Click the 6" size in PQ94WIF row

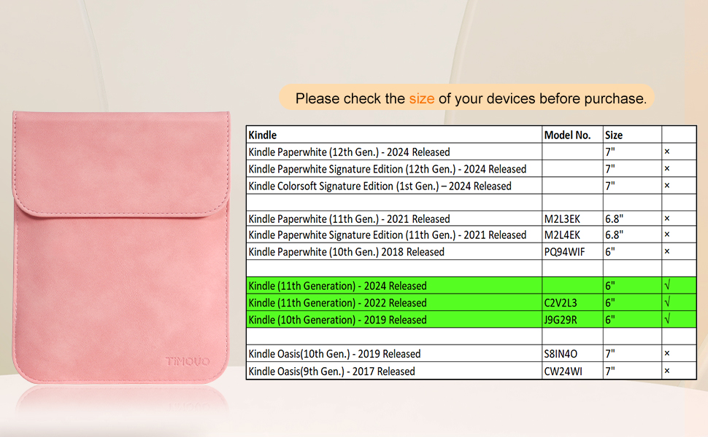(x=610, y=252)
